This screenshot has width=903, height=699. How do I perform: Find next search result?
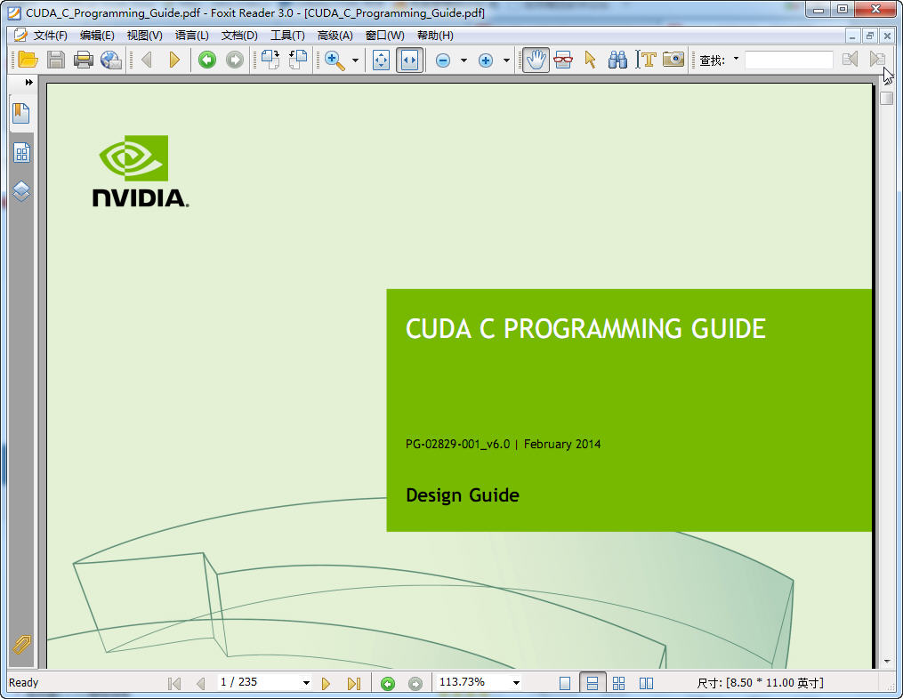[x=878, y=60]
